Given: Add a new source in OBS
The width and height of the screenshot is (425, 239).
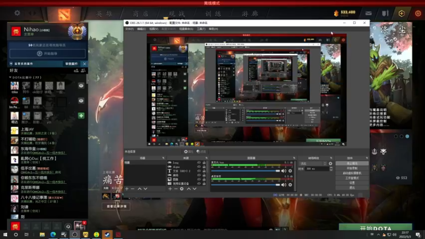Looking at the screenshot, I should 170,189.
